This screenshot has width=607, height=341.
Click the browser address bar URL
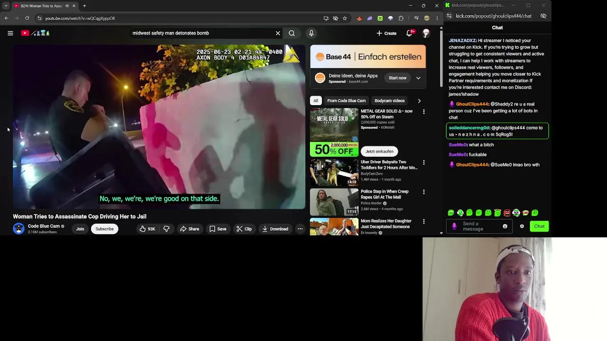click(80, 18)
